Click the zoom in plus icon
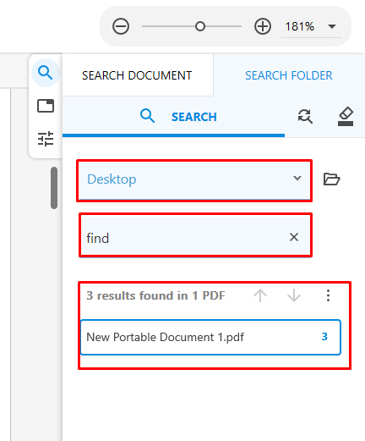This screenshot has height=441, width=365. [x=263, y=26]
